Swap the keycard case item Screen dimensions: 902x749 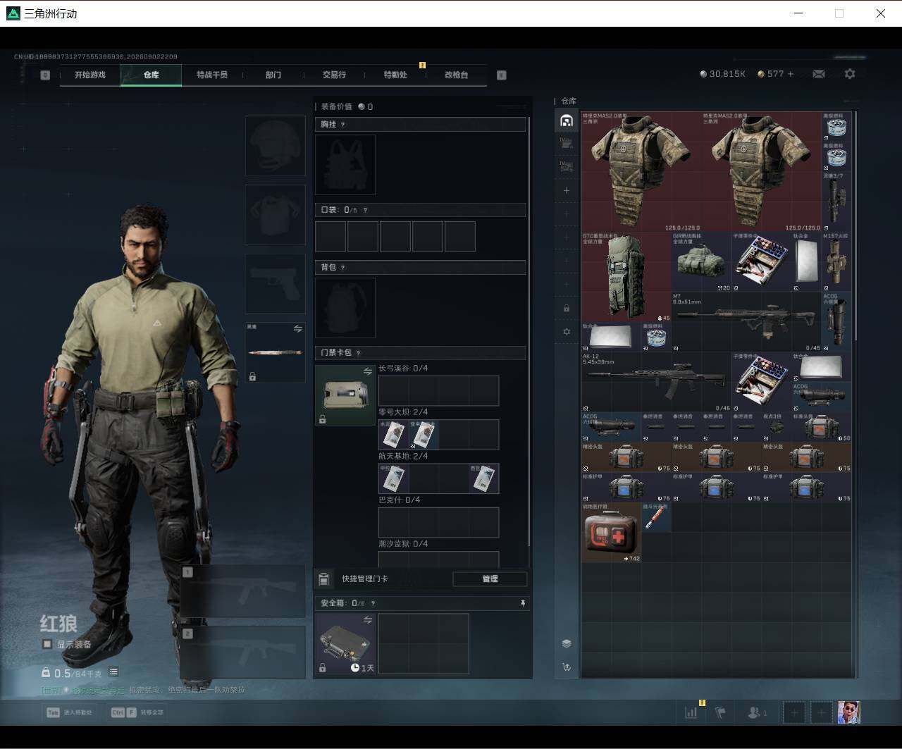[367, 371]
